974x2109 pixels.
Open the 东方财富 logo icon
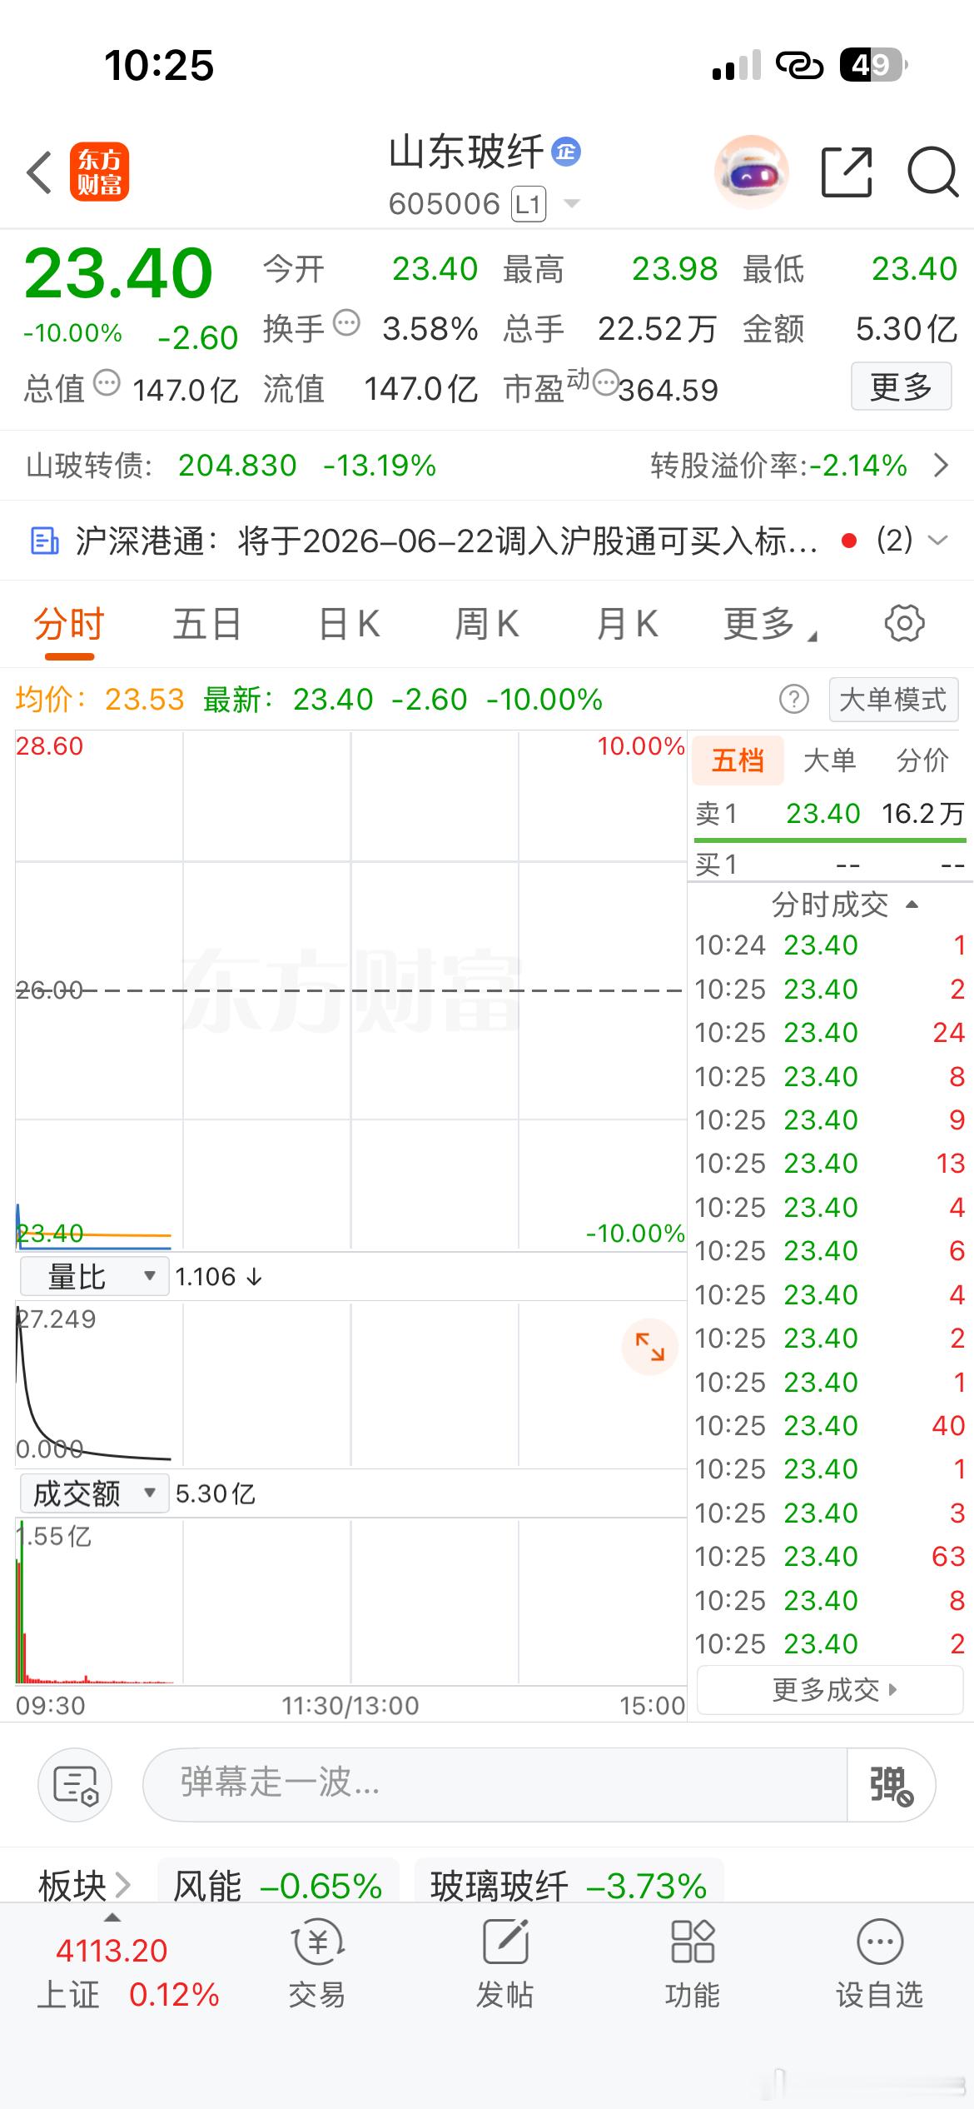coord(99,172)
